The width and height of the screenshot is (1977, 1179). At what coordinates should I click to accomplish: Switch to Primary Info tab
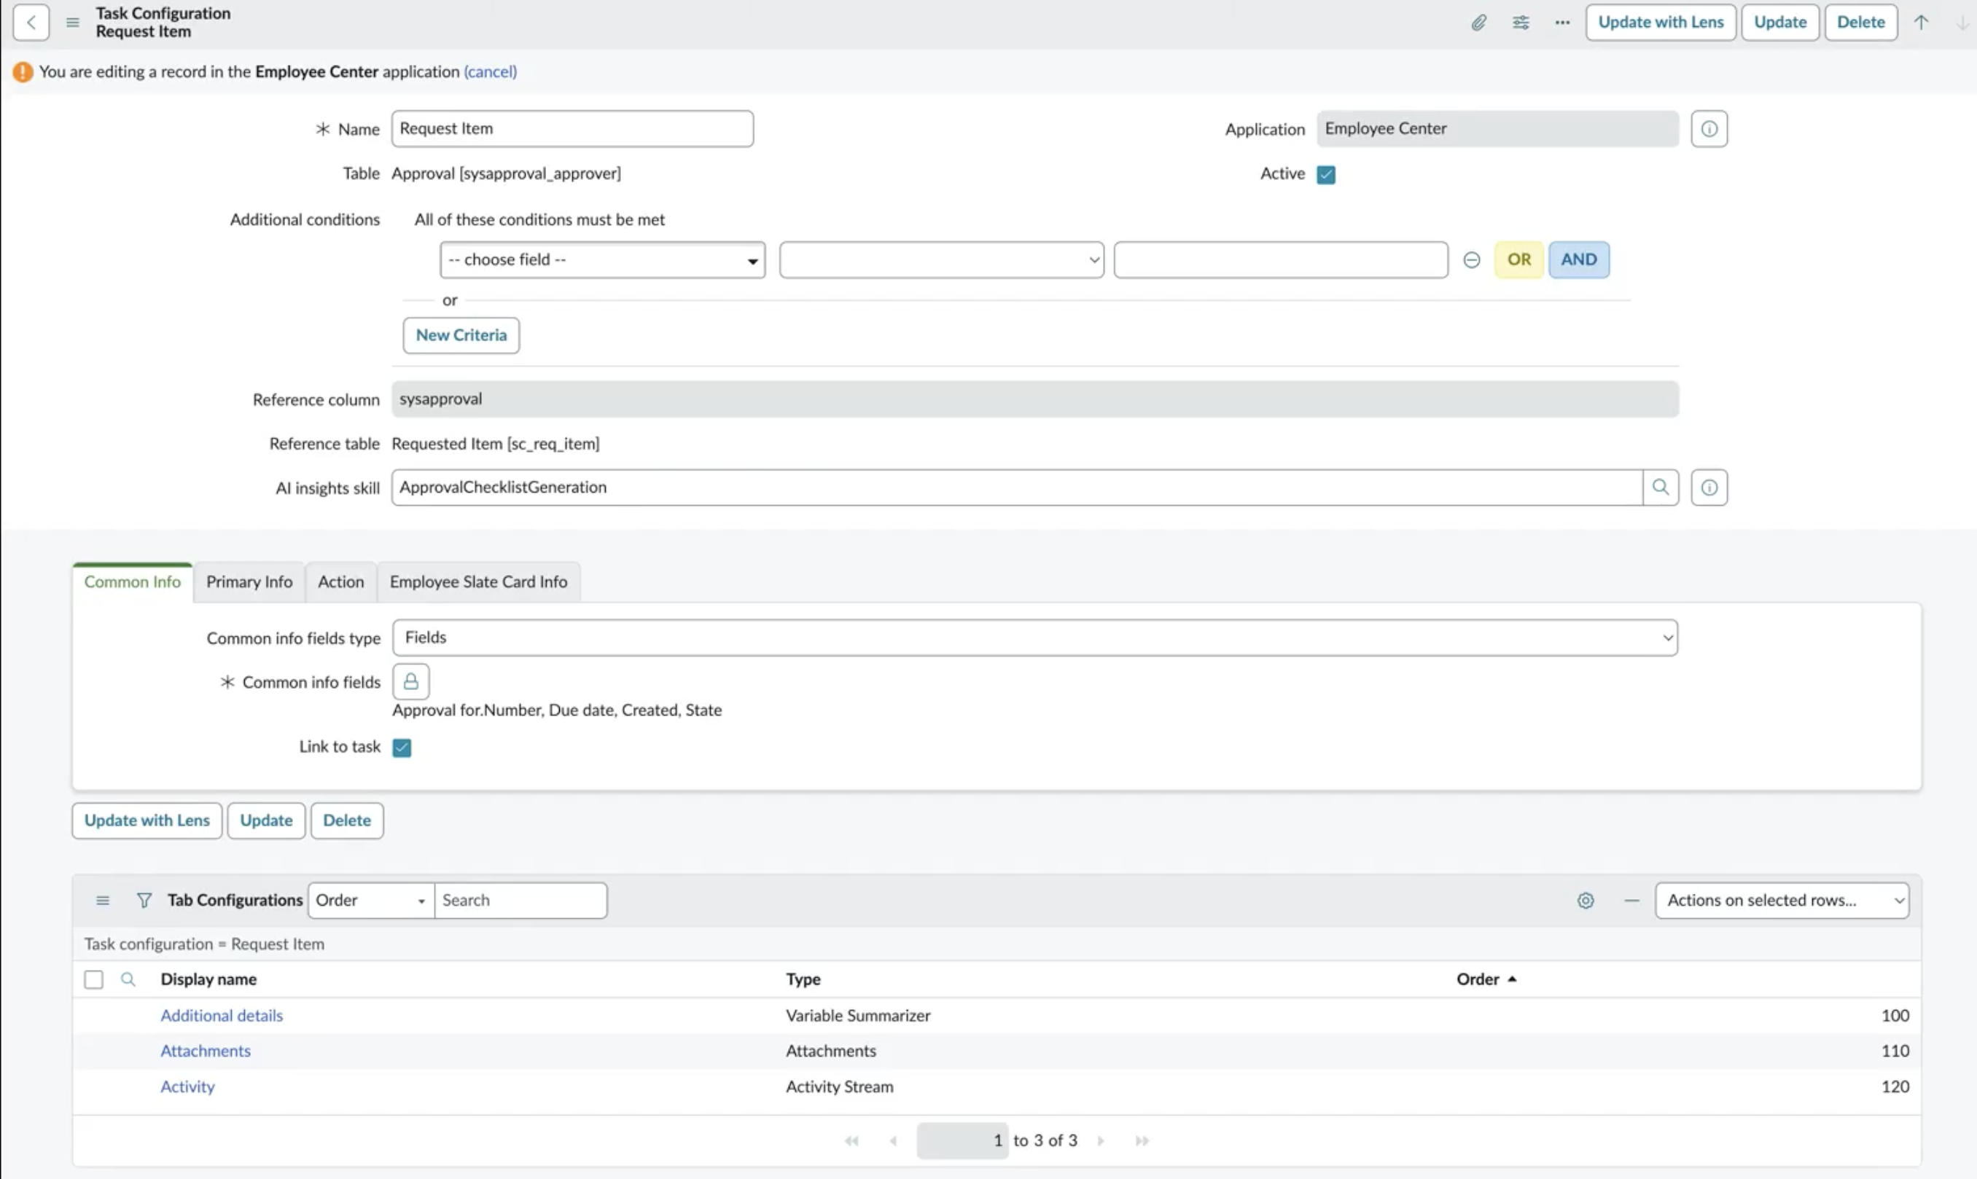pyautogui.click(x=249, y=581)
